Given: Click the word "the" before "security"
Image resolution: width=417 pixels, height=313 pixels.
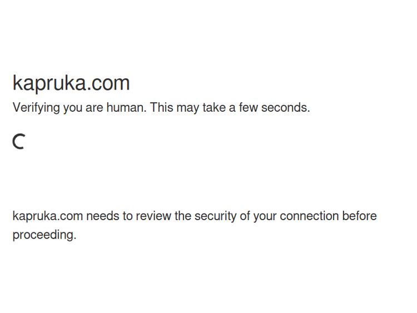Looking at the screenshot, I should pos(183,216).
